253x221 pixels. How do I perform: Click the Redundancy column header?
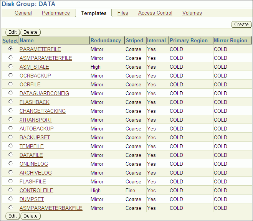coord(106,40)
